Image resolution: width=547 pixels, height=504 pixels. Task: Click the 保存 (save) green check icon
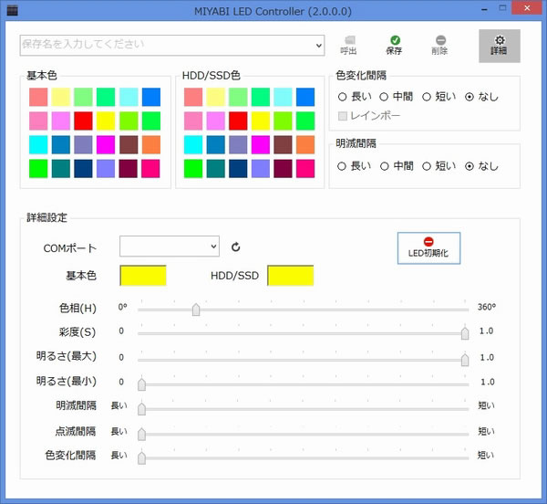tap(394, 45)
